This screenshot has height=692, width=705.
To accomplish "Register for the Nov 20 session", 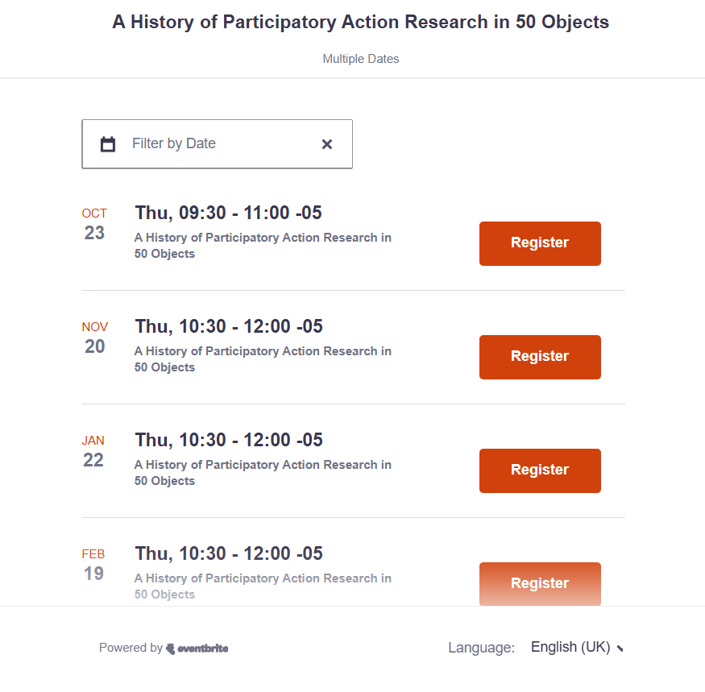I will [540, 357].
